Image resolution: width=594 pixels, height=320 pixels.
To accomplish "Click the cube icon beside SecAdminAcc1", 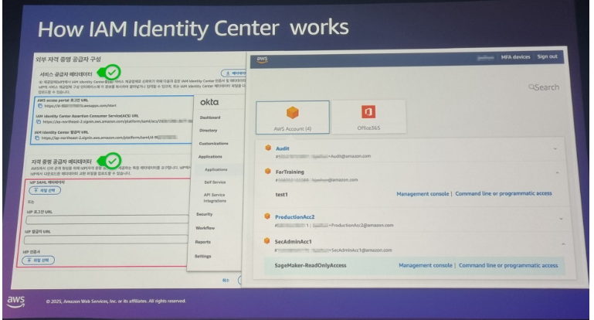I will click(x=266, y=240).
